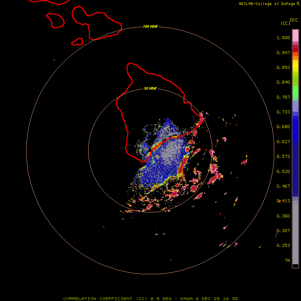Viewport: 301px width, 301px height.
Task: Pick the light pink swatch beside 1.000
Action: [x=295, y=36]
